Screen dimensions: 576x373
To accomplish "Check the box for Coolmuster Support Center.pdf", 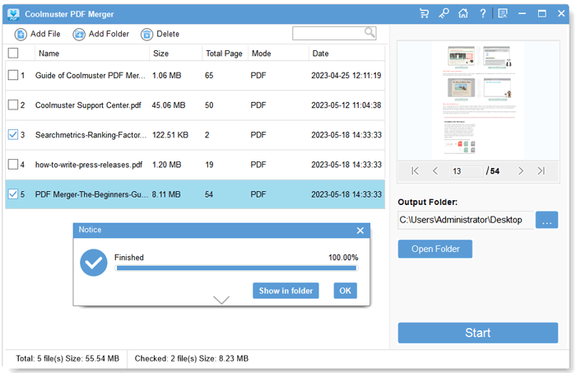I will coord(13,105).
